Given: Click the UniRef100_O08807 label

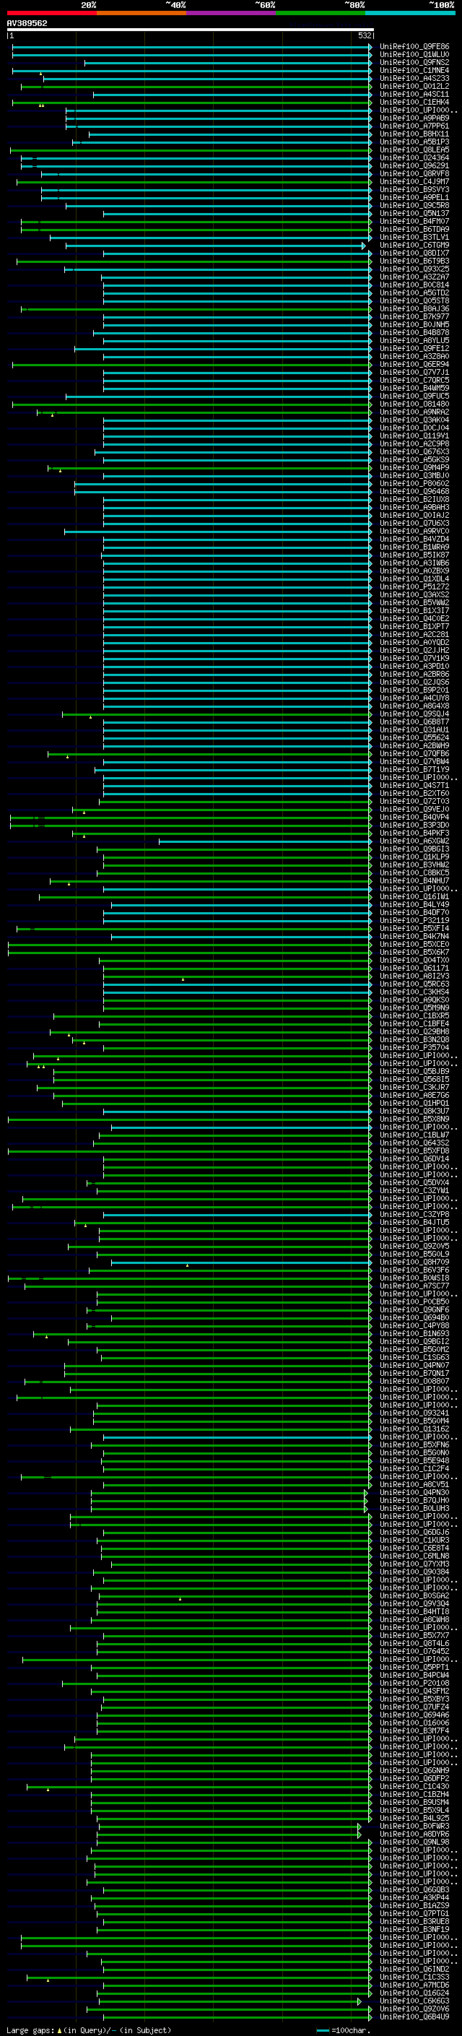Looking at the screenshot, I should (x=414, y=1382).
